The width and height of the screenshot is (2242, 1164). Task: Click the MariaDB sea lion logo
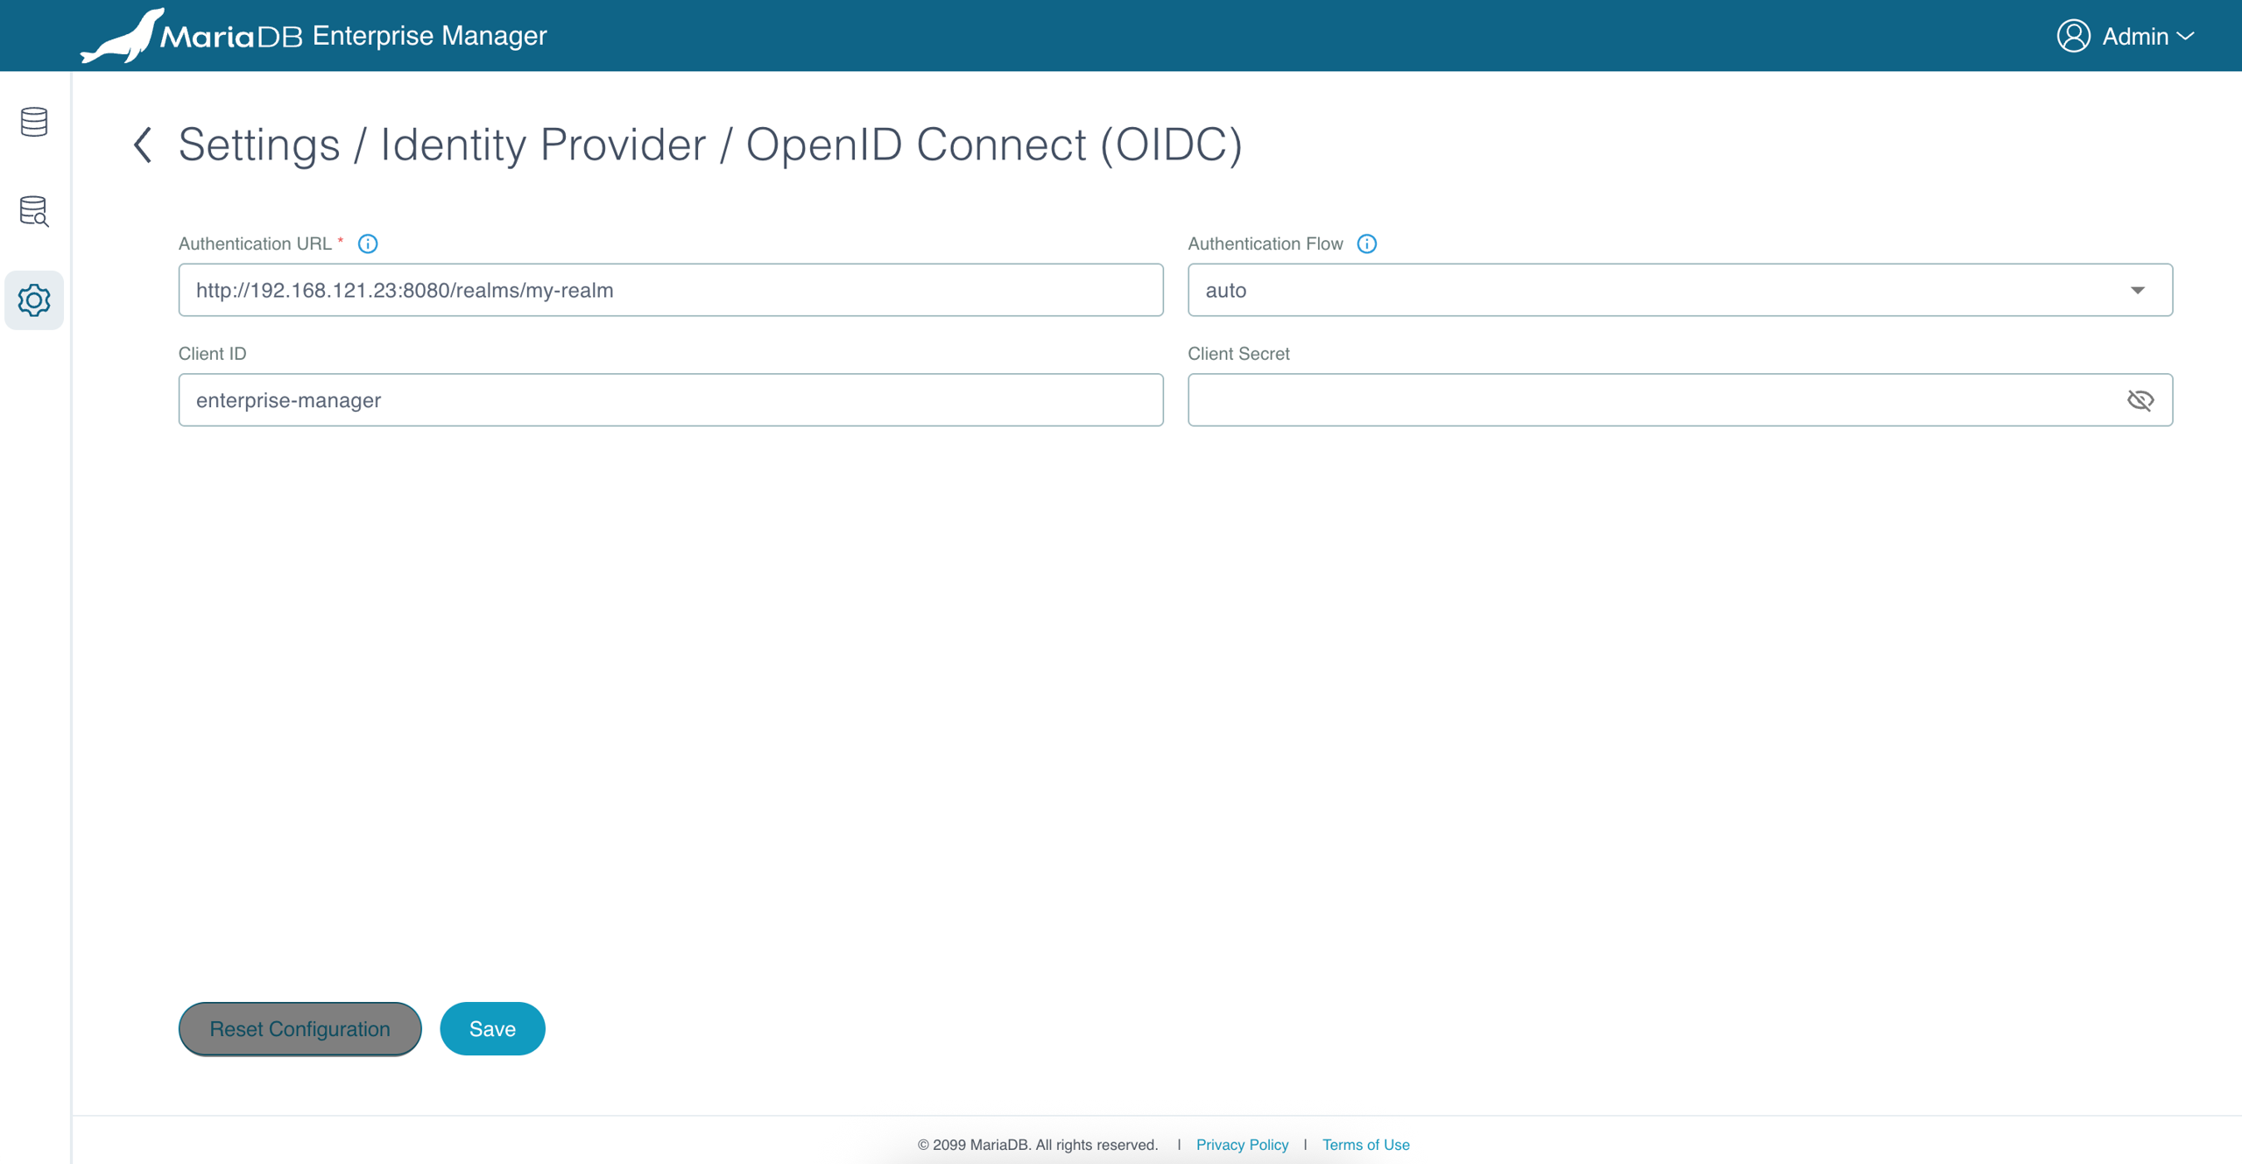123,36
